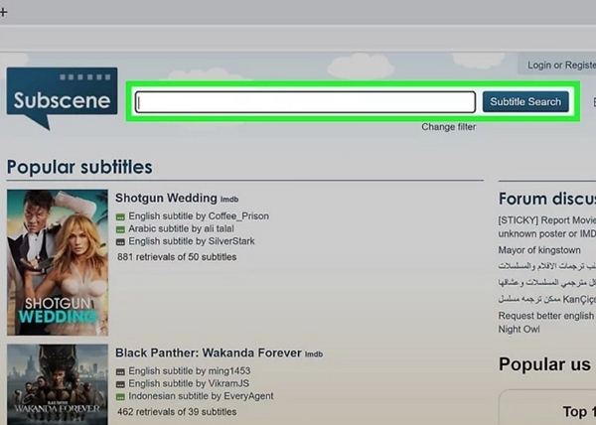Open English subtitle by VikramJS
Viewport: 596px width, 425px height.
click(x=189, y=383)
